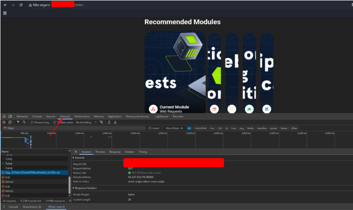Tick the Disable cache checkbox
This screenshot has height=210, width=353.
tap(55, 122)
